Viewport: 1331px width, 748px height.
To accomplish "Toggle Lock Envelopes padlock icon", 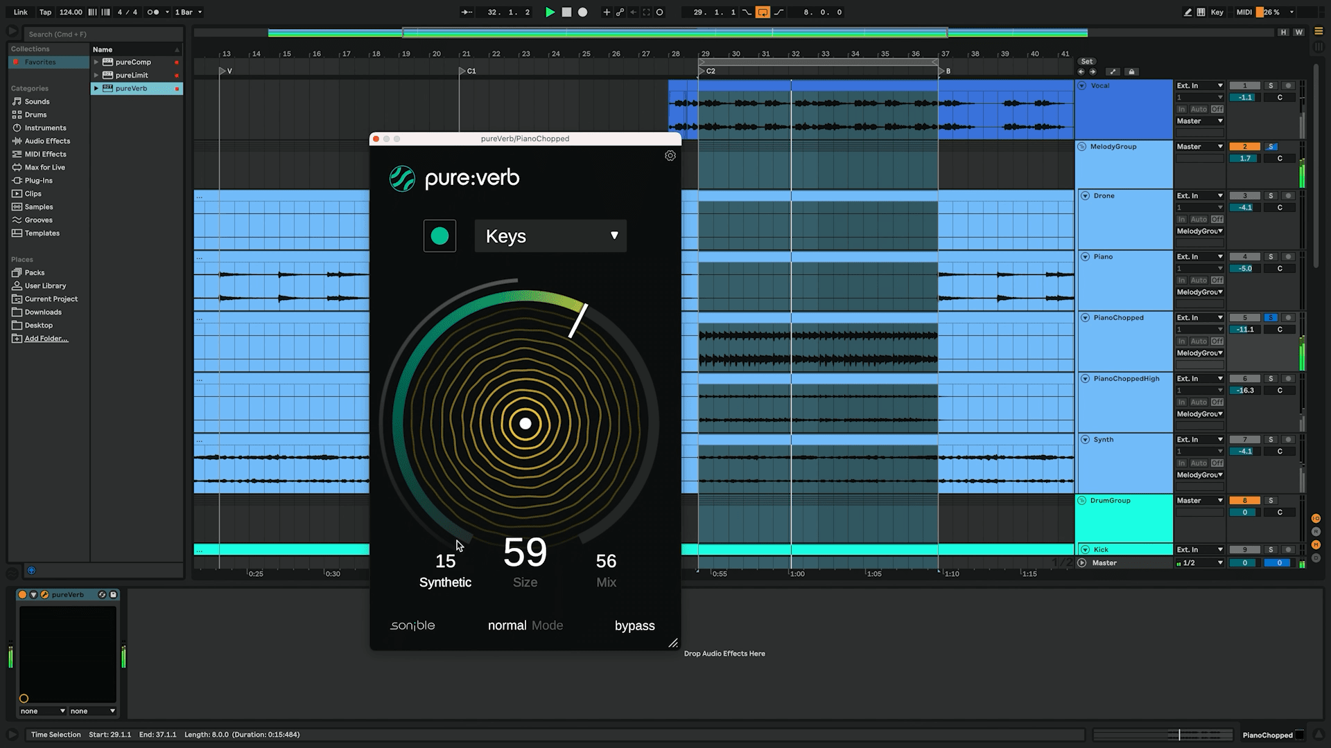I will point(1131,72).
